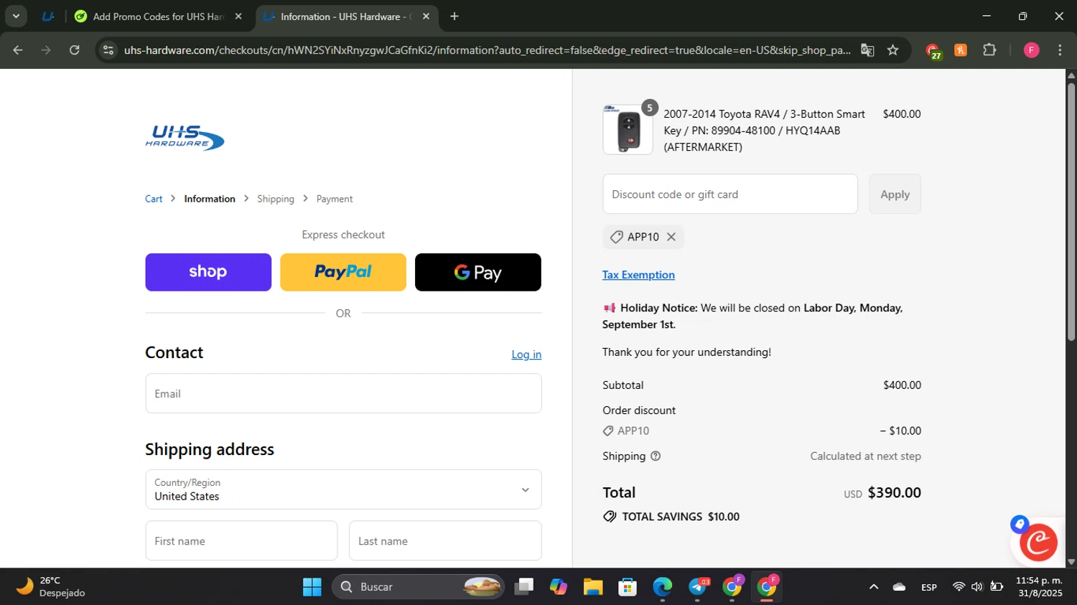Close the Information - UHS Hardware tab
Image resolution: width=1077 pixels, height=605 pixels.
coord(426,16)
